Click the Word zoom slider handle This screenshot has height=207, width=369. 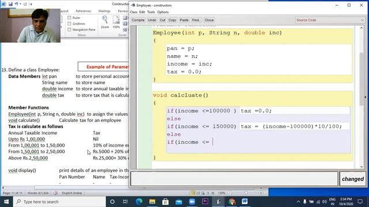coord(246,193)
